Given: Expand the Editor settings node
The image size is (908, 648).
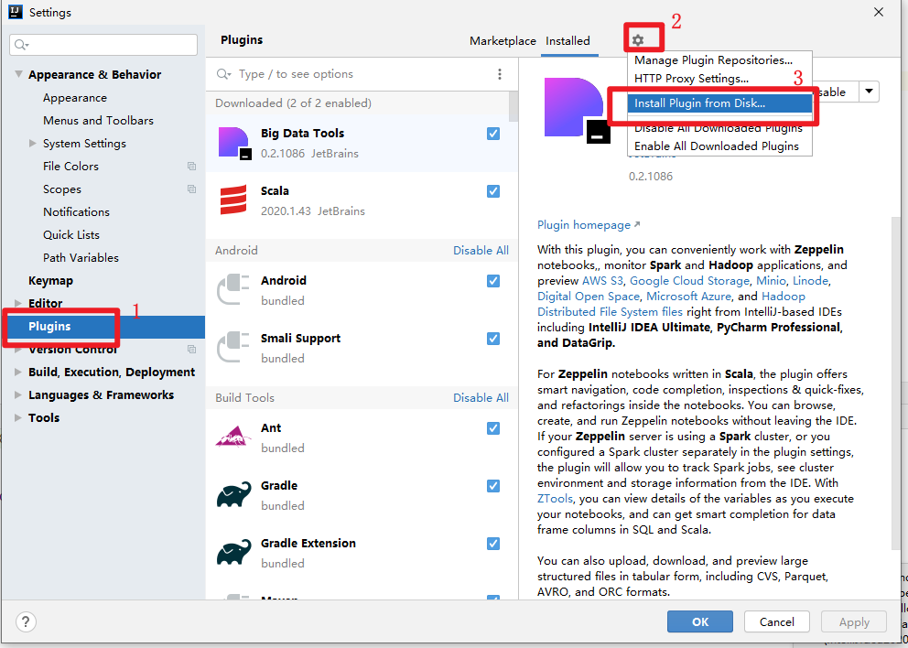Looking at the screenshot, I should pyautogui.click(x=18, y=303).
